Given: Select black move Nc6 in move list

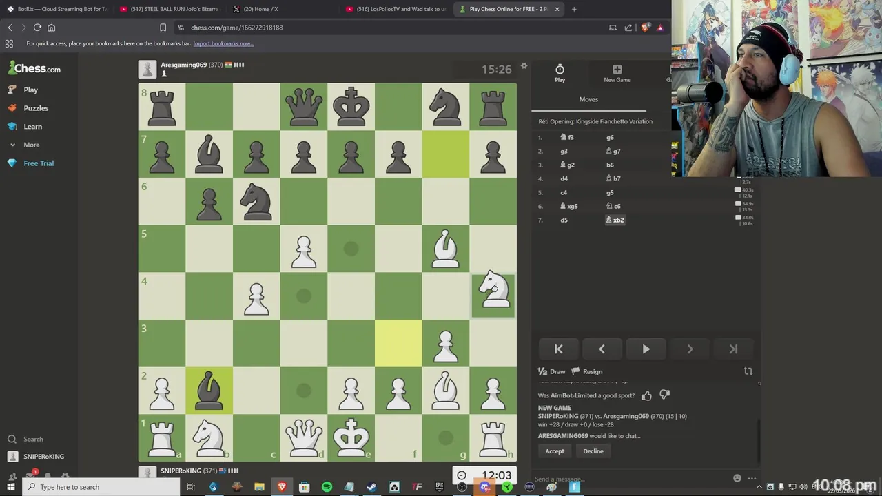Looking at the screenshot, I should tap(613, 206).
